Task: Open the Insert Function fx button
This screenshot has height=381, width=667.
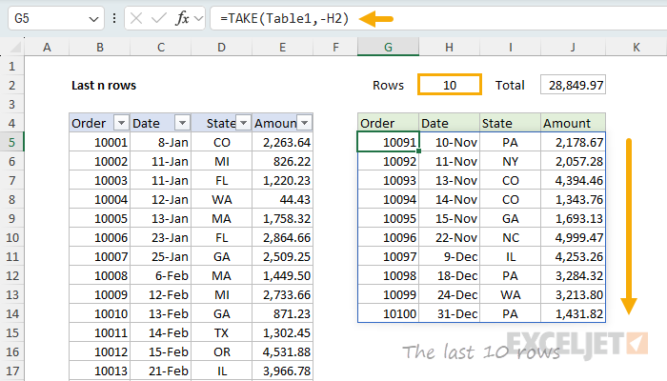Action: tap(182, 18)
